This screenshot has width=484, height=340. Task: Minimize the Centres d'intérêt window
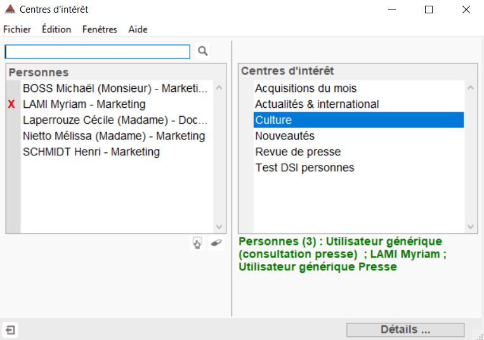[392, 10]
